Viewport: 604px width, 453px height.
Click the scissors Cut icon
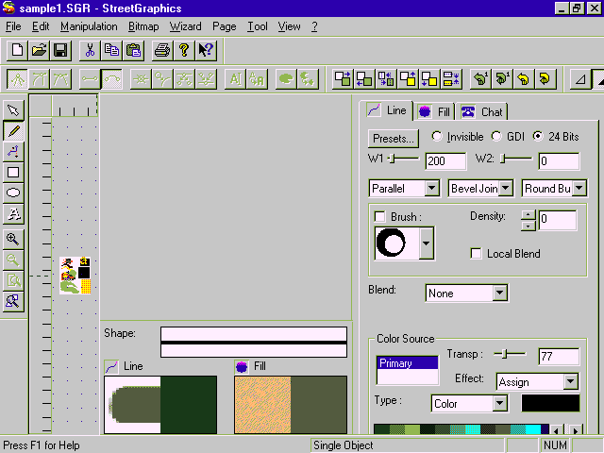click(90, 50)
